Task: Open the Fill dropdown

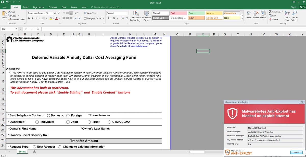Action: tap(273, 16)
